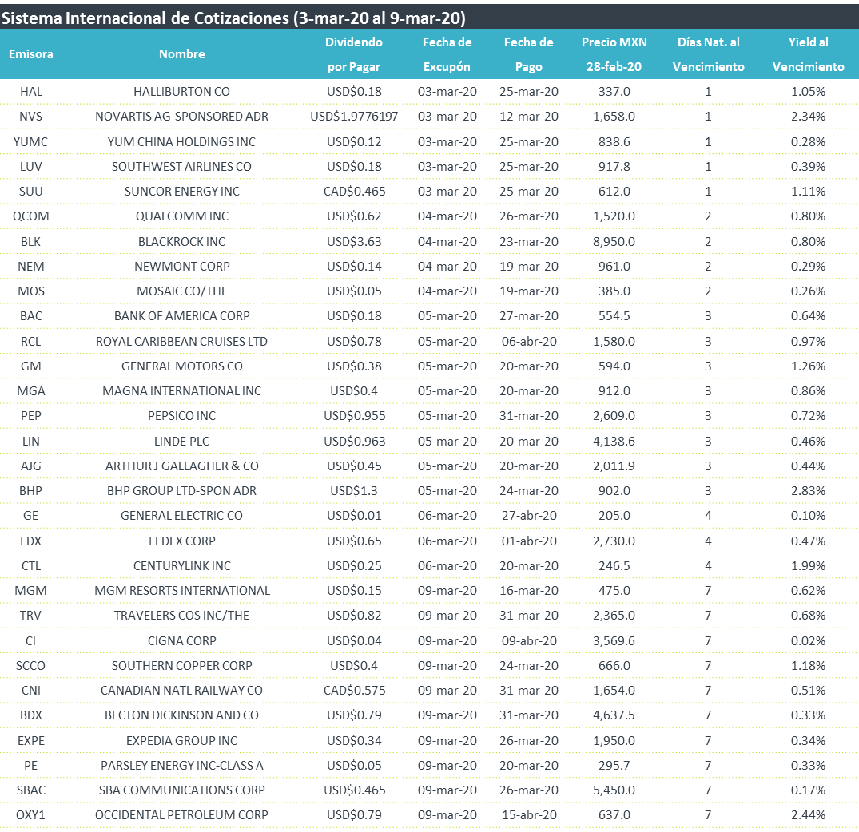The height and width of the screenshot is (832, 859).
Task: Select the HAL ticker cell
Action: pos(30,91)
